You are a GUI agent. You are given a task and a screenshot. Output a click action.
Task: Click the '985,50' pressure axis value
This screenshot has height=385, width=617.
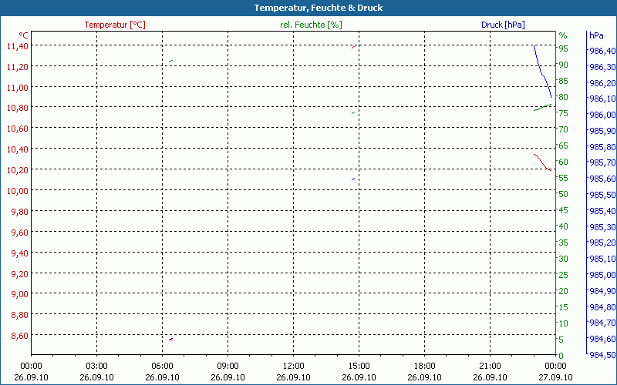(x=602, y=195)
